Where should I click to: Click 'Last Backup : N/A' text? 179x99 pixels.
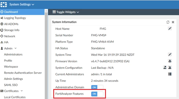102,68
